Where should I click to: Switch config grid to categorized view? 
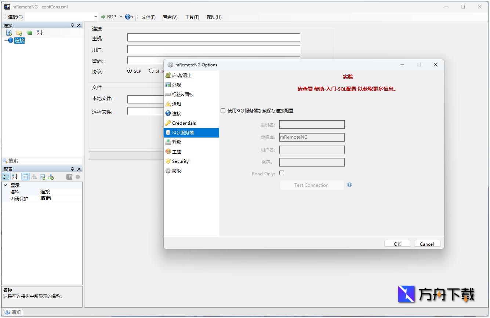(x=7, y=177)
